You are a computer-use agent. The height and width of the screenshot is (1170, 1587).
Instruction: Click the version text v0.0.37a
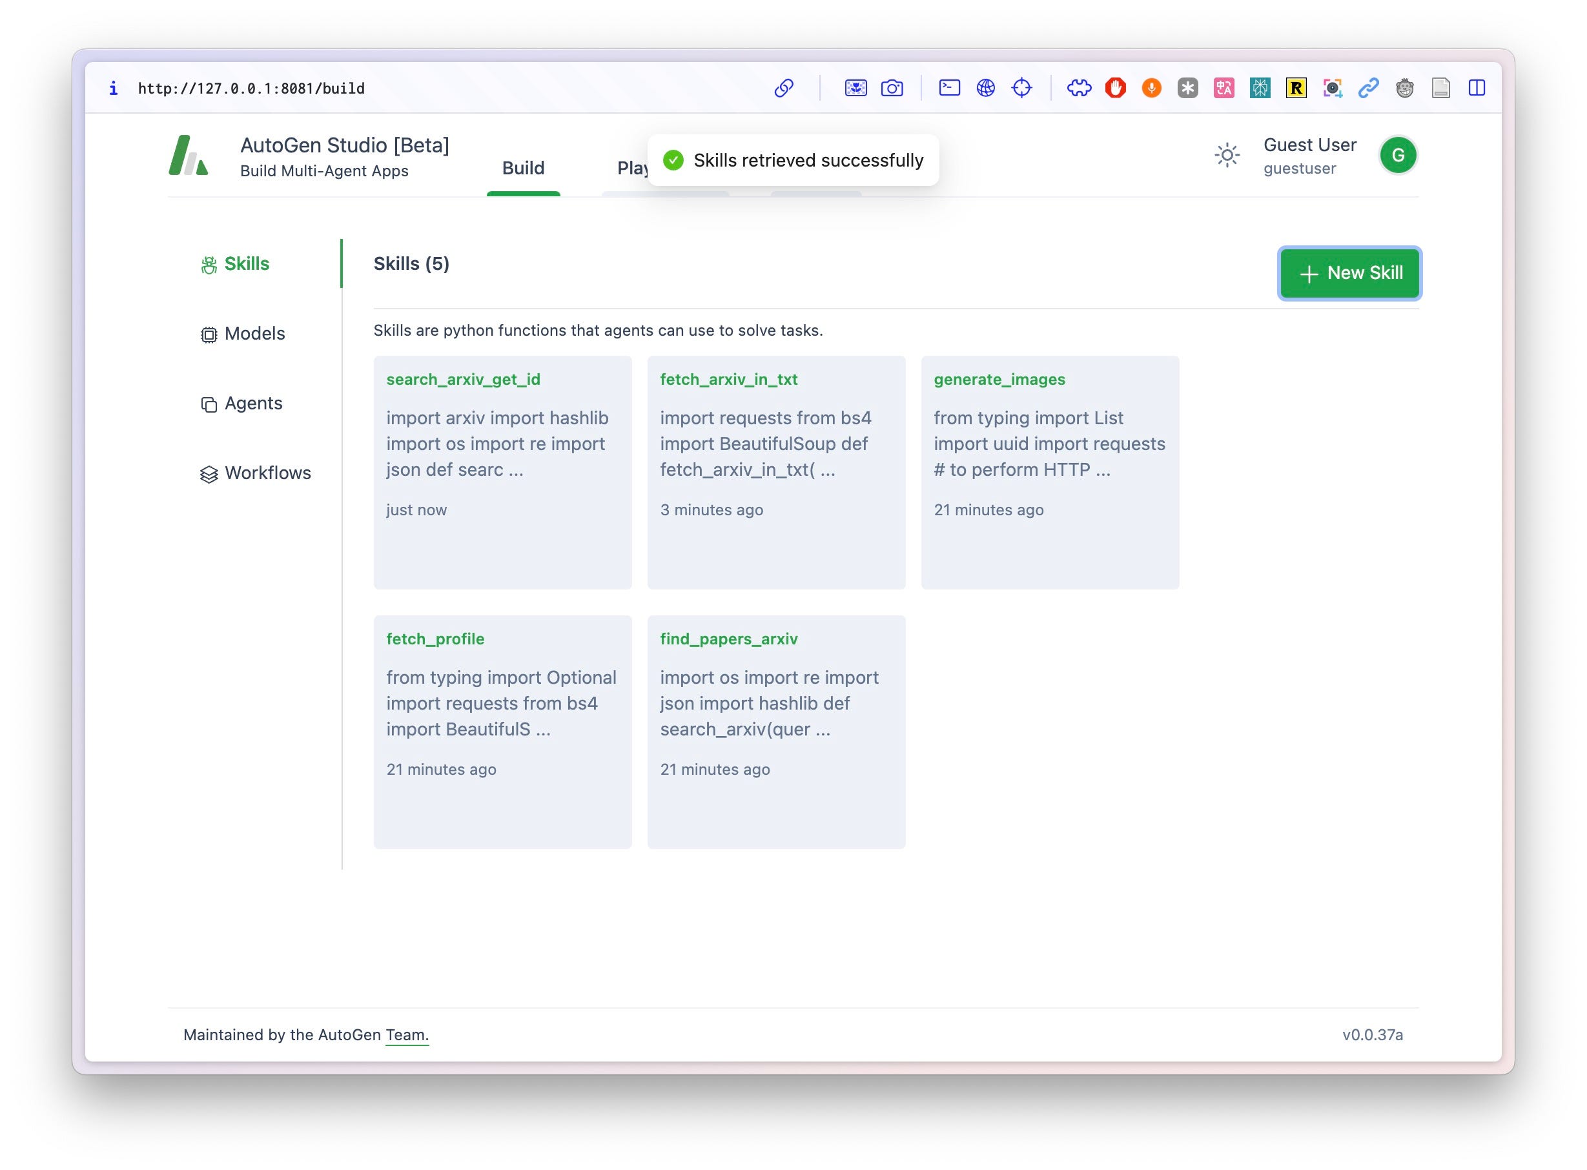[1373, 1035]
